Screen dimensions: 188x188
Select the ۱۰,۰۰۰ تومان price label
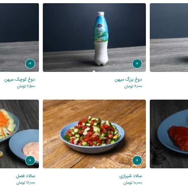tap(133, 183)
